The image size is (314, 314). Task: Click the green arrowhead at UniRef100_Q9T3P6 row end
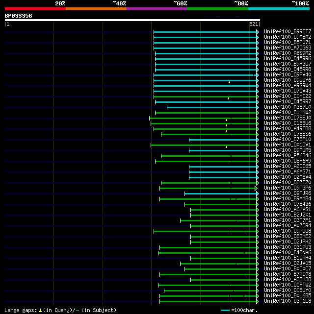(x=256, y=188)
